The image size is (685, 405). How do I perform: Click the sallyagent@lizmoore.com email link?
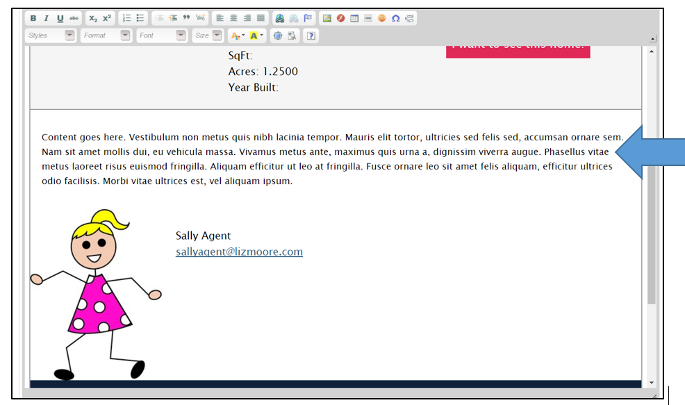pyautogui.click(x=239, y=252)
